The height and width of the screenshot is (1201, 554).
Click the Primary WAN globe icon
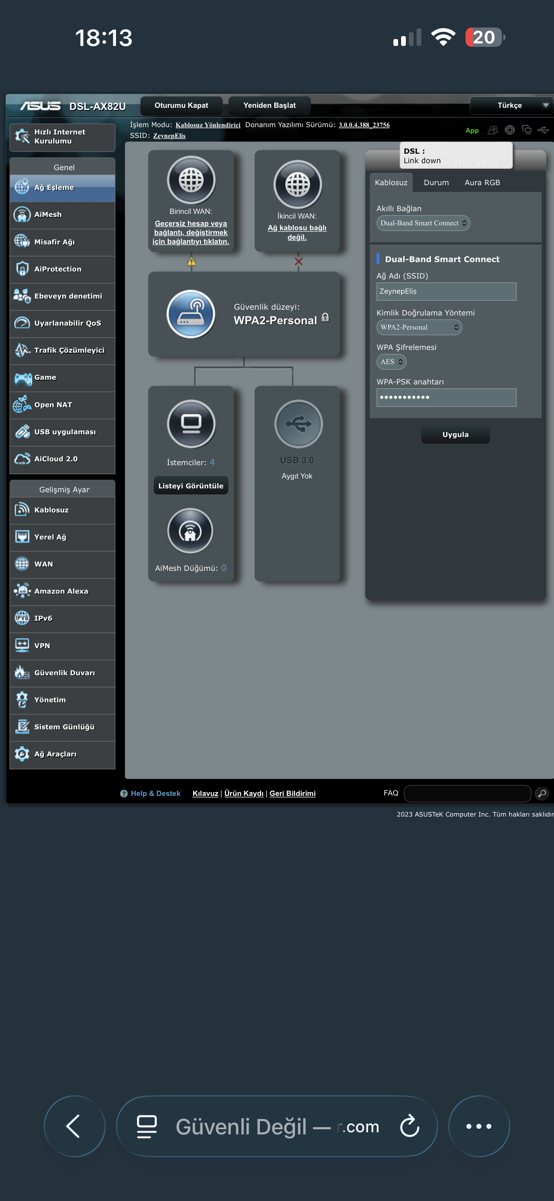[191, 180]
